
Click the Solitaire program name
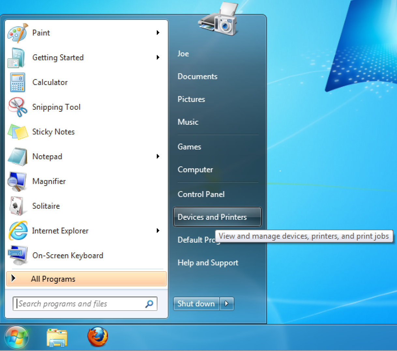[x=46, y=206]
